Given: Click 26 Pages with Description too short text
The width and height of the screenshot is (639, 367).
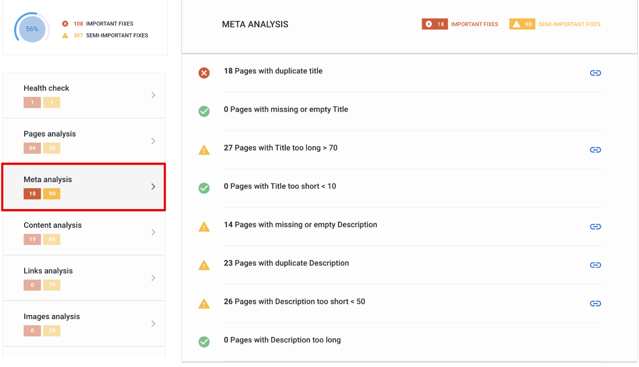Looking at the screenshot, I should click(x=294, y=301).
